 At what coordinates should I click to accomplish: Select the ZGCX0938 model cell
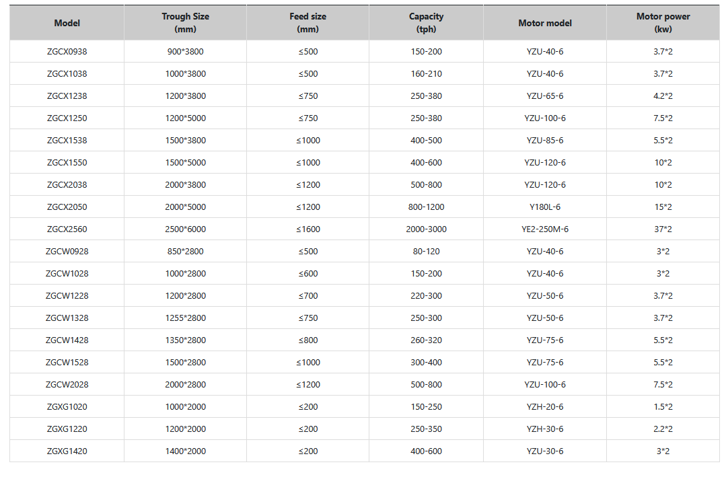pos(67,52)
